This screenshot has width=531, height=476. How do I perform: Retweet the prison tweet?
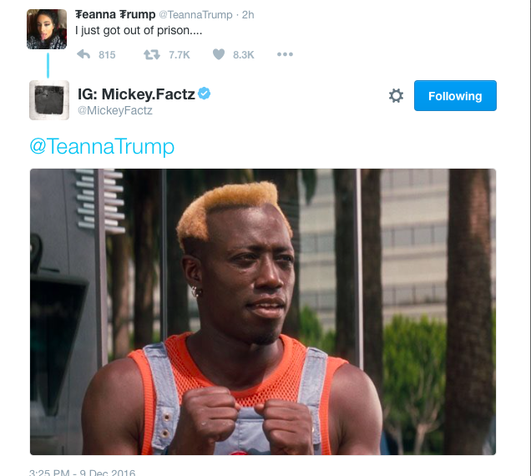[152, 54]
